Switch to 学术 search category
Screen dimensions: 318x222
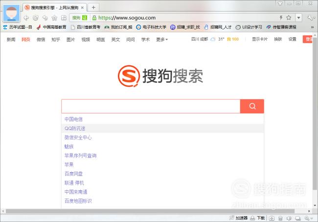tap(145, 39)
